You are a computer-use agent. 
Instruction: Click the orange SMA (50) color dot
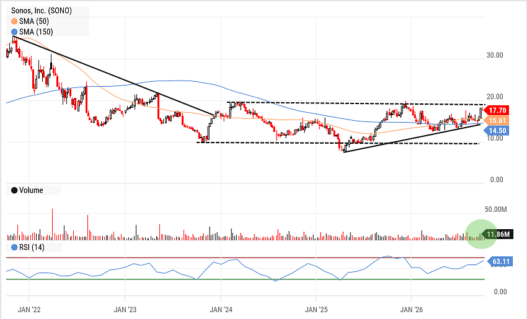click(14, 22)
